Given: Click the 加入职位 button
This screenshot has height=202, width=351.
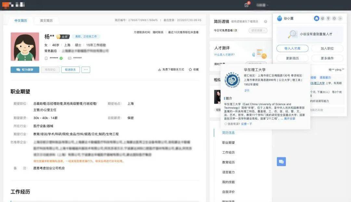Looking at the screenshot, I should tap(327, 48).
